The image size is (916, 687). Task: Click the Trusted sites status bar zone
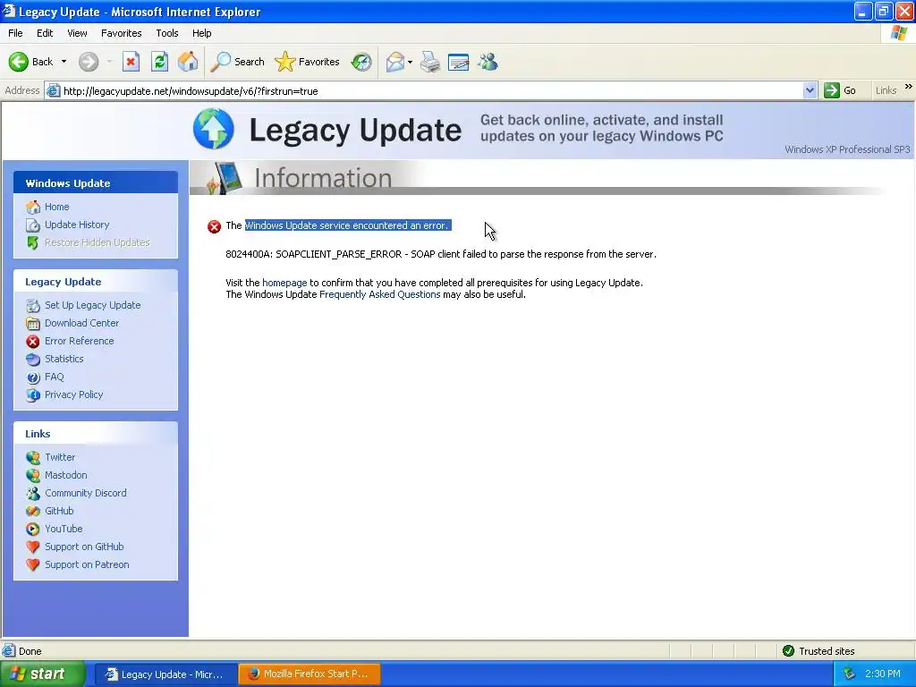[818, 651]
